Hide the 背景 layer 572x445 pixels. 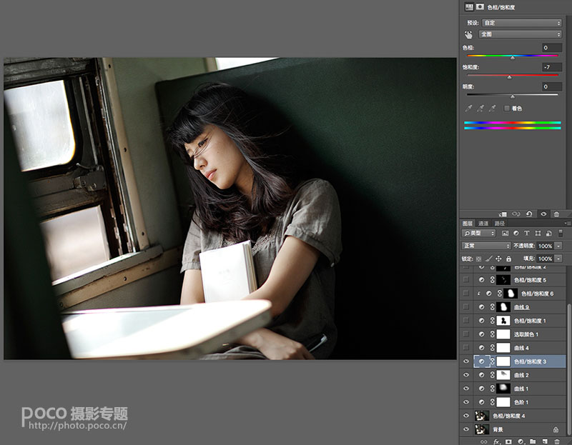[x=466, y=429]
